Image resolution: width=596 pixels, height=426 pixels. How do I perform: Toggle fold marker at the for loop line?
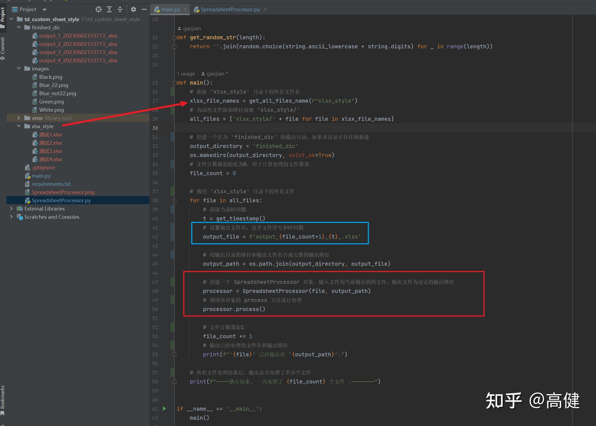(x=174, y=201)
